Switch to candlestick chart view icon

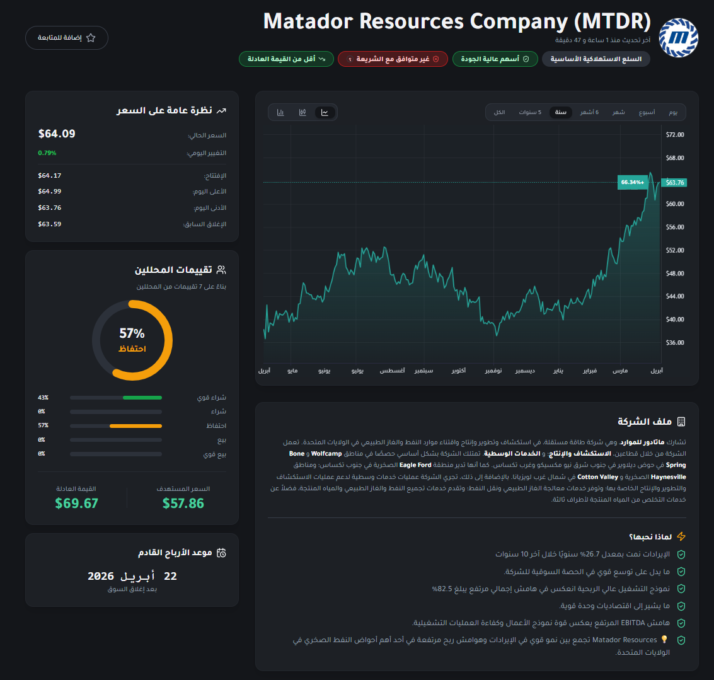[x=302, y=113]
